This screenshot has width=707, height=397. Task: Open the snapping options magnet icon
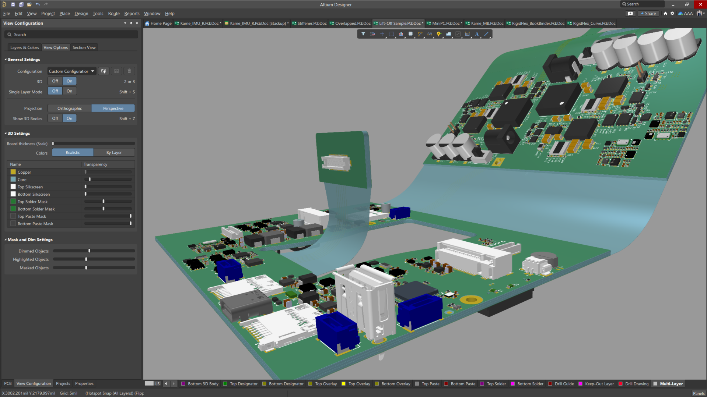372,34
